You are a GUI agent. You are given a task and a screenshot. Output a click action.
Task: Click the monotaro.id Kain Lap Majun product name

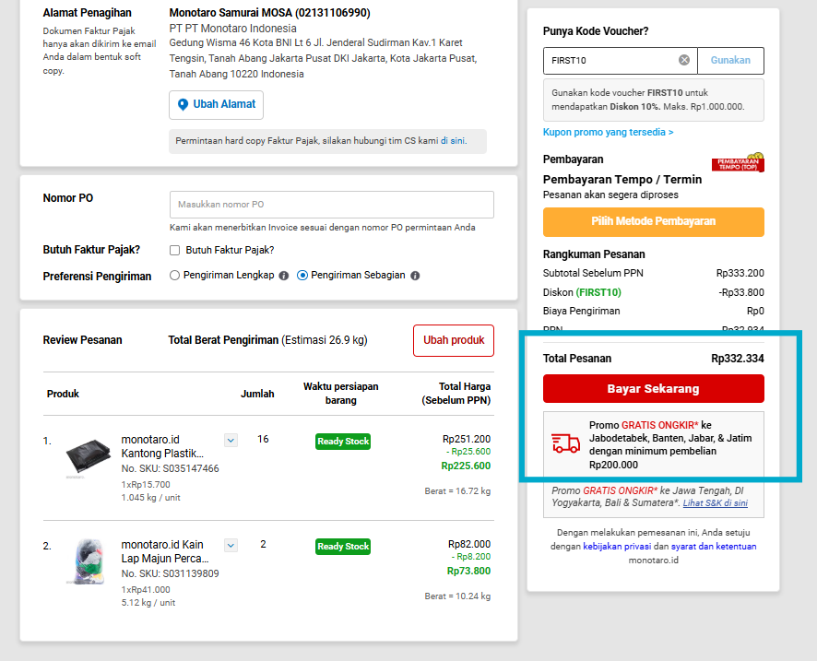pyautogui.click(x=165, y=551)
